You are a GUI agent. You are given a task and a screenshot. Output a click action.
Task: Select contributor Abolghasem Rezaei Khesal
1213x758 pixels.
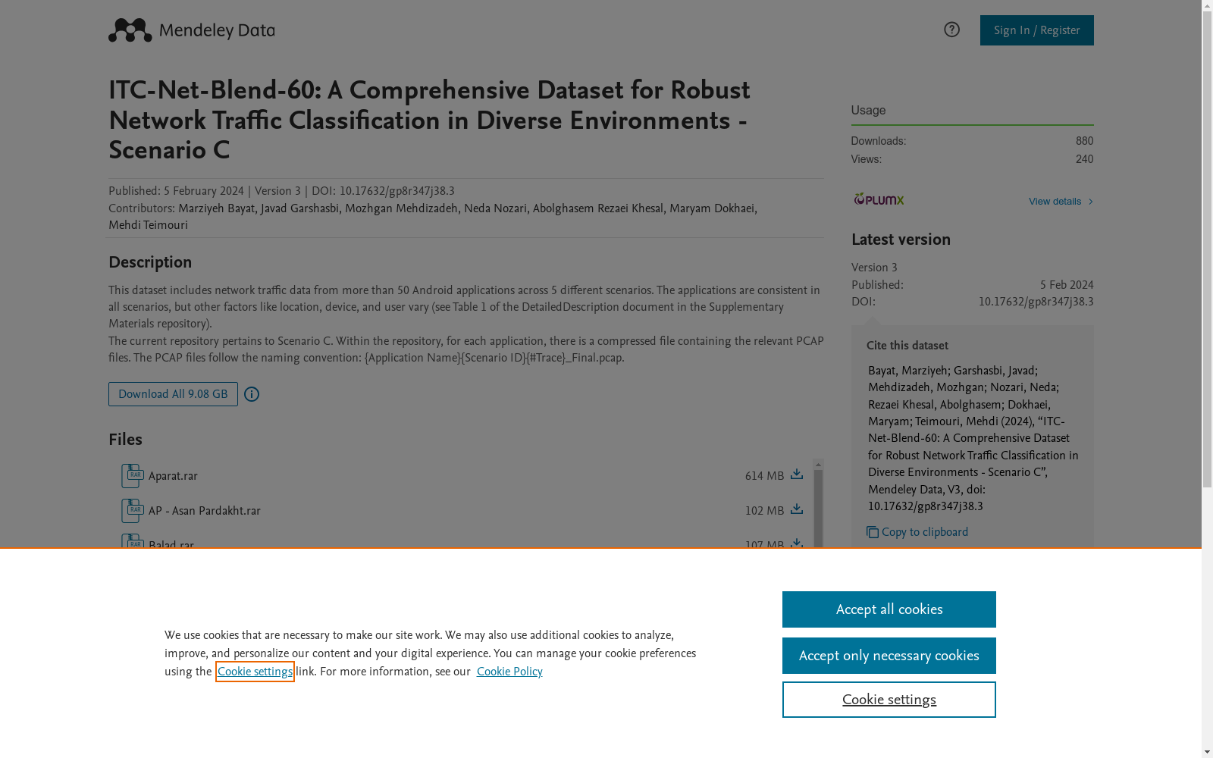tap(597, 208)
